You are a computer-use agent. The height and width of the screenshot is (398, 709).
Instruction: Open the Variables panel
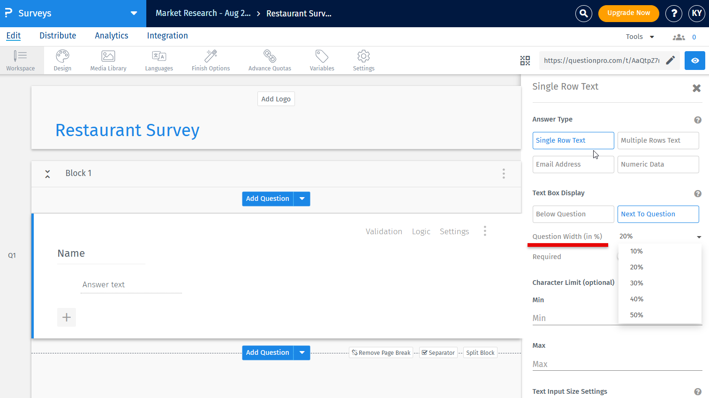coord(322,60)
